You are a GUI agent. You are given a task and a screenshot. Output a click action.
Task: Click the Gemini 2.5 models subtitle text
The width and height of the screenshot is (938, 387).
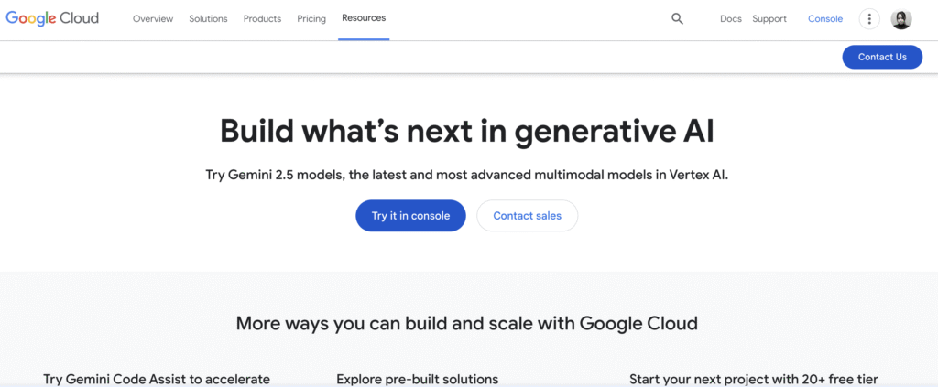[467, 175]
